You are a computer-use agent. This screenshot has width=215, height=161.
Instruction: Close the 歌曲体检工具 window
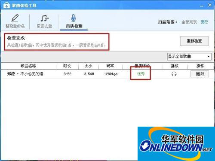[210, 5]
